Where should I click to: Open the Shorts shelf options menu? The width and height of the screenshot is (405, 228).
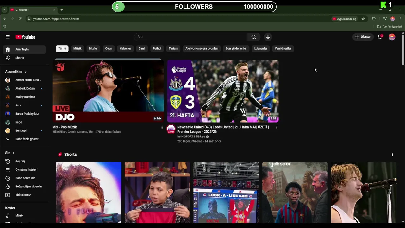click(x=392, y=155)
